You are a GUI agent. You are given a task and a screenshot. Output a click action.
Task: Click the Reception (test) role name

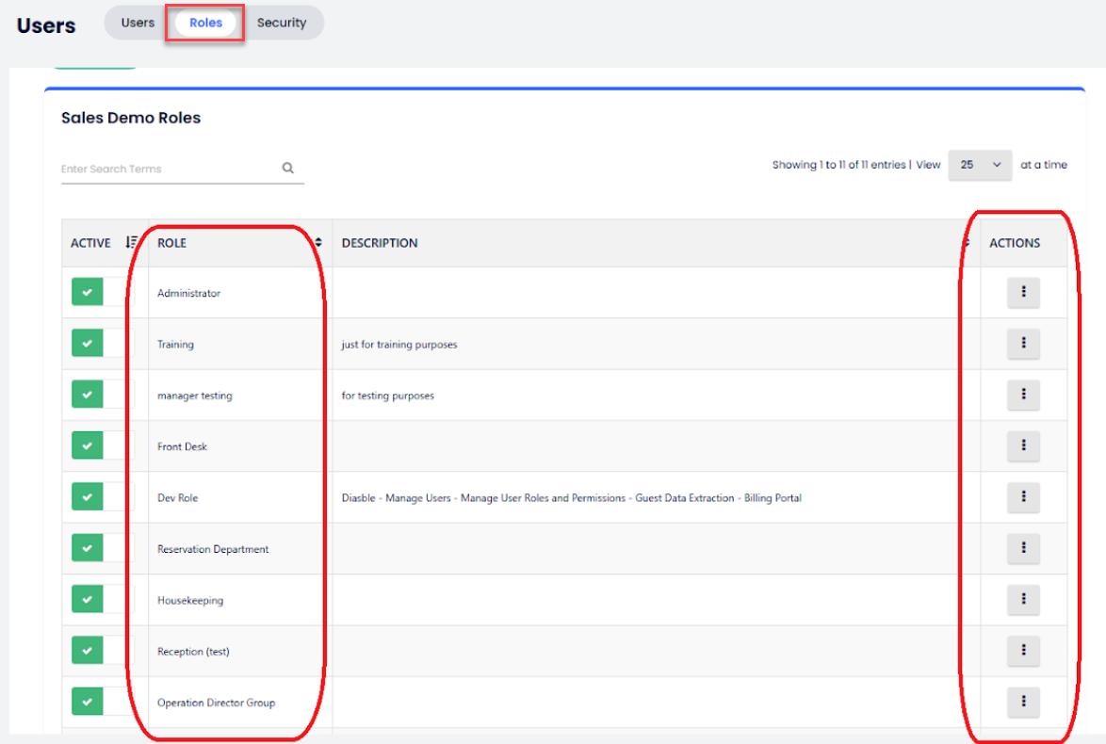pyautogui.click(x=193, y=652)
